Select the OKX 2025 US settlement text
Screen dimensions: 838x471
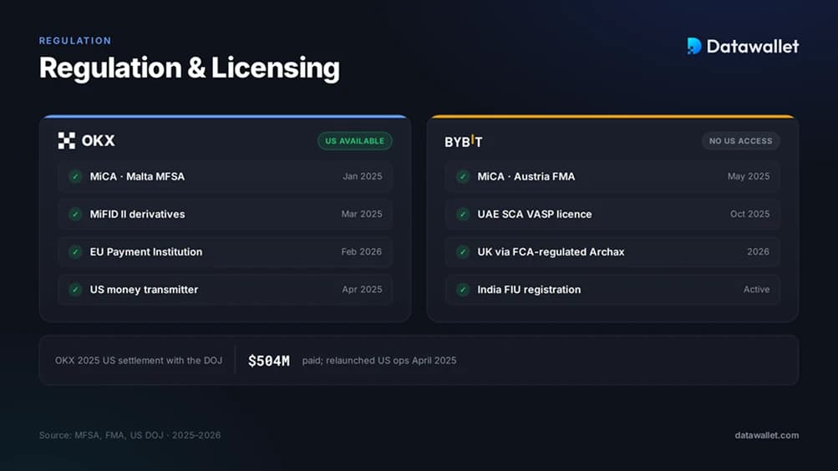click(139, 361)
